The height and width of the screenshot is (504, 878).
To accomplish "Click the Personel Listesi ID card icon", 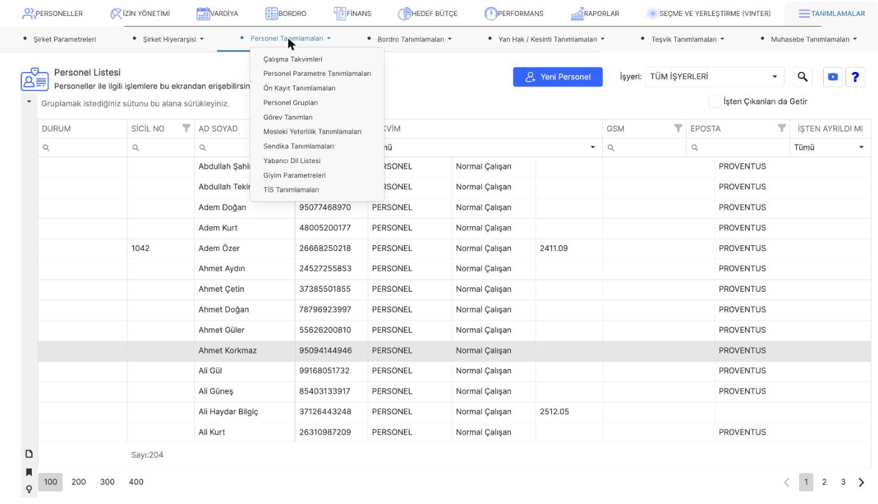I will coord(34,79).
